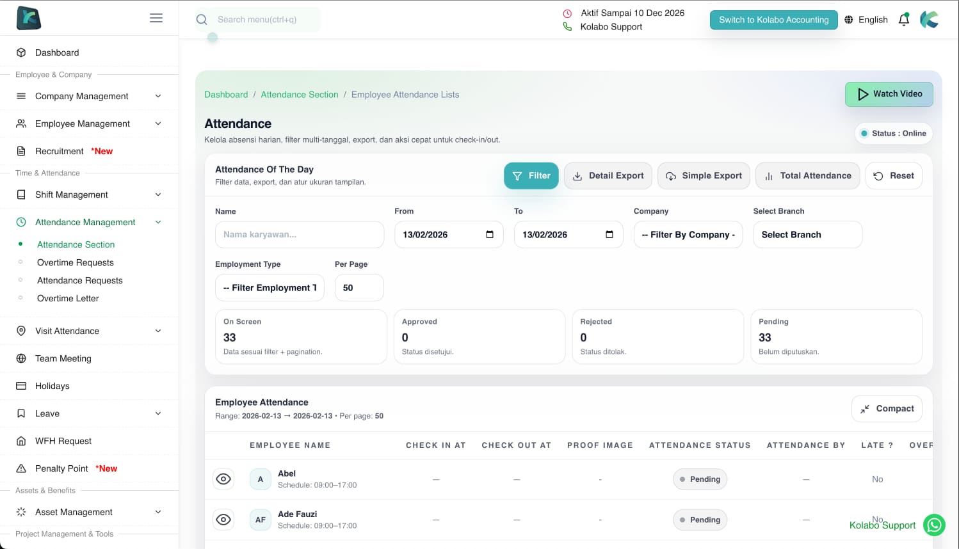
Task: View Abel's attendance with eye icon
Action: [x=223, y=479]
